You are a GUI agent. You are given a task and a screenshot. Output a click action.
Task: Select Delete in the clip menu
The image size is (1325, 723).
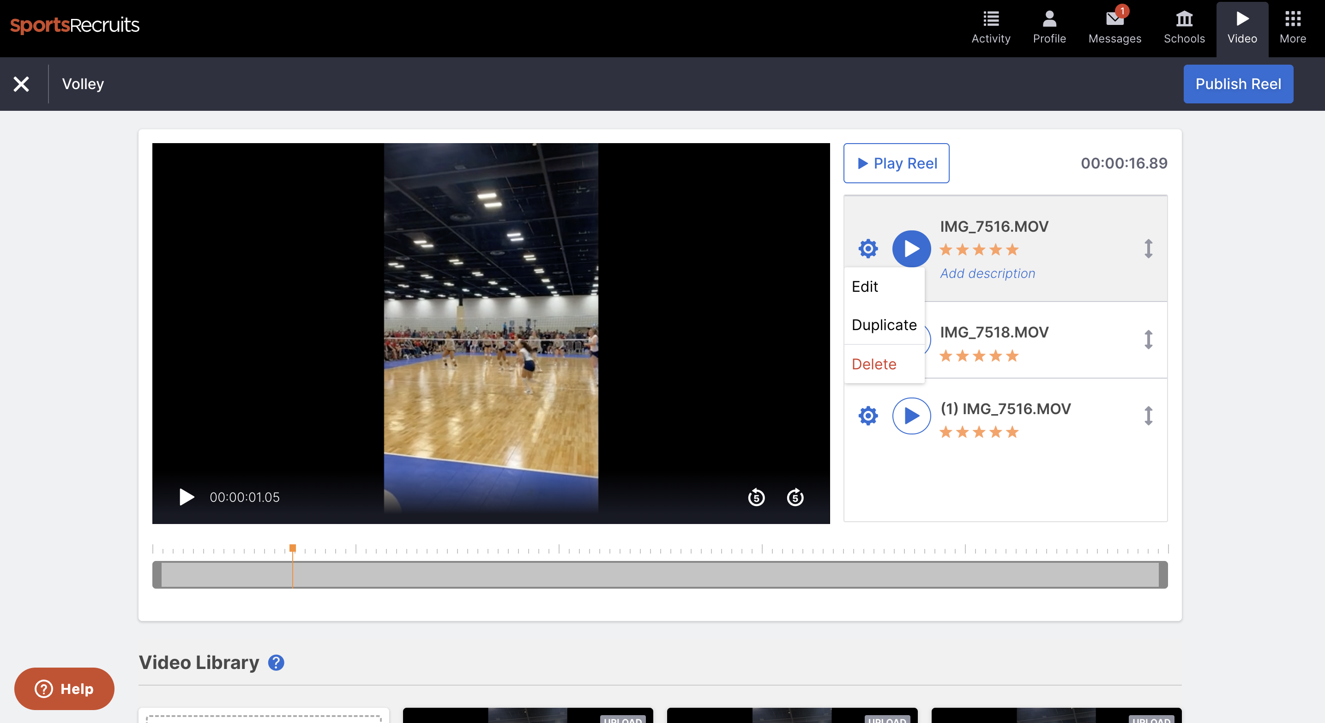(873, 364)
